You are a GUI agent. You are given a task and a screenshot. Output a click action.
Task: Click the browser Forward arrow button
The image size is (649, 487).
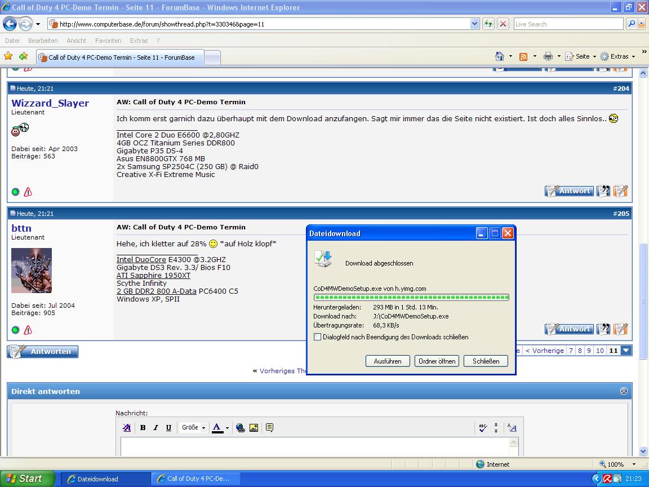[26, 24]
